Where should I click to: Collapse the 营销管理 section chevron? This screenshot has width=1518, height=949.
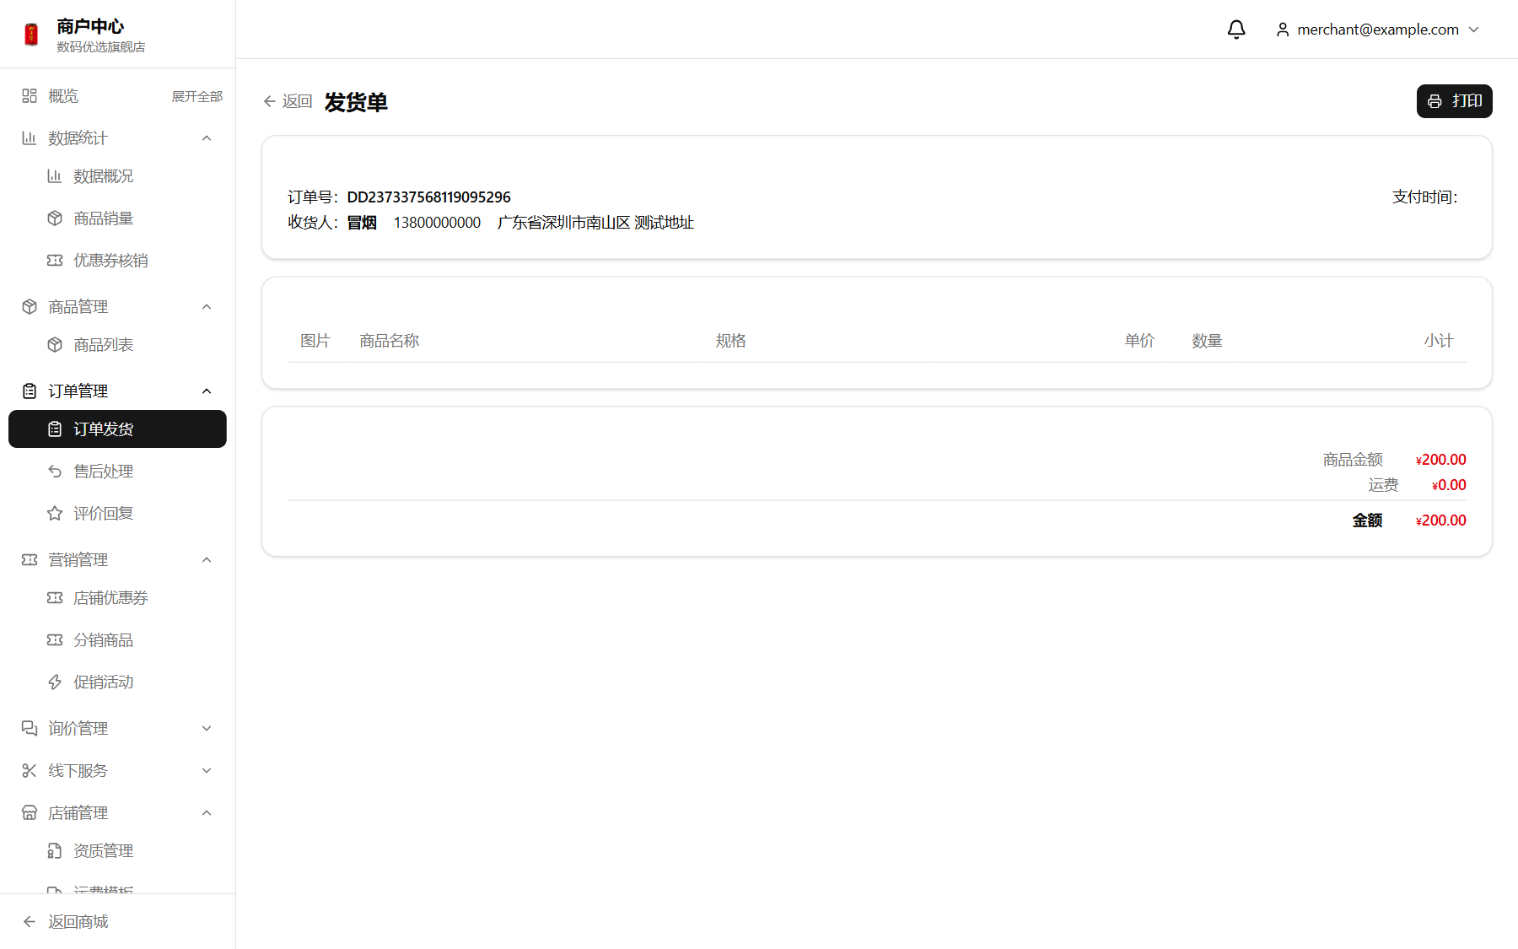[207, 560]
